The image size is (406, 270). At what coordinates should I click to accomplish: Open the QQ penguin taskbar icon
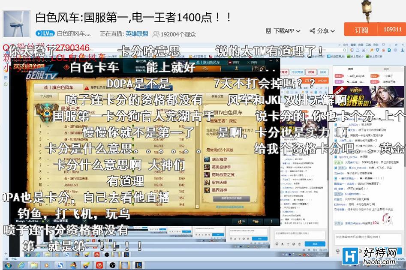pyautogui.click(x=74, y=265)
